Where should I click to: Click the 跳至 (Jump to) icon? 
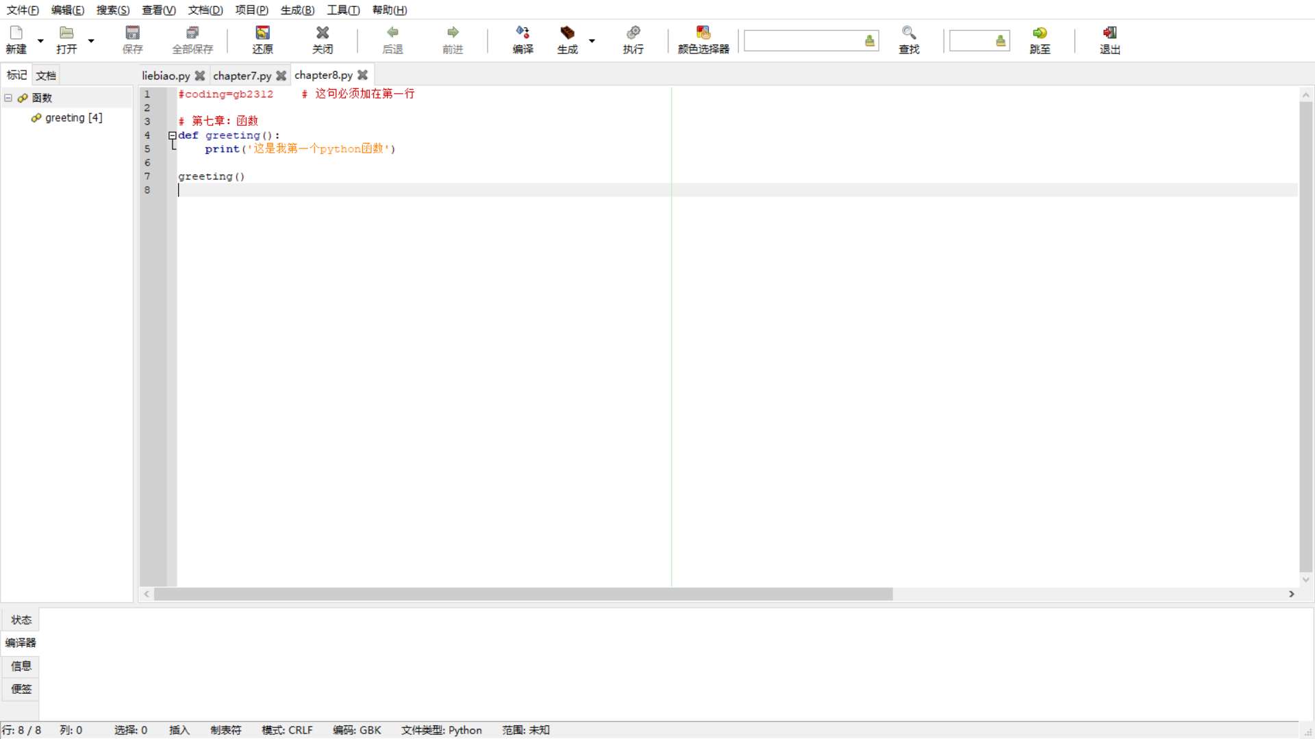pos(1040,40)
